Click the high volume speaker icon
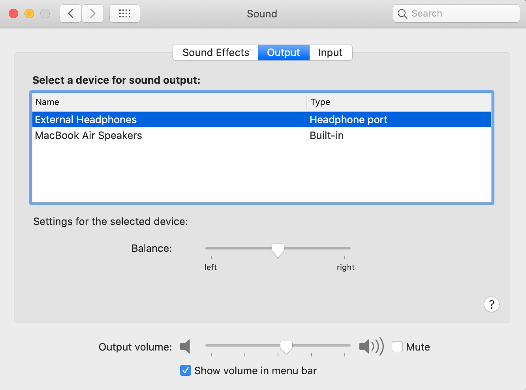This screenshot has height=390, width=526. click(x=370, y=346)
